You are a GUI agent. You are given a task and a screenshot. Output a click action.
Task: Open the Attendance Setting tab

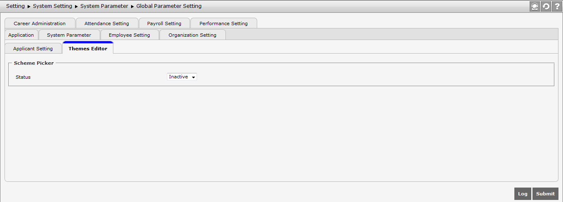point(107,23)
